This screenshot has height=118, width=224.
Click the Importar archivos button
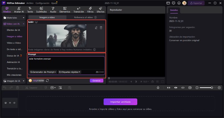pyautogui.click(x=120, y=102)
